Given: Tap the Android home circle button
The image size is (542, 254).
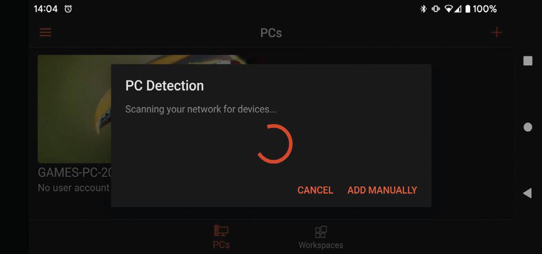Looking at the screenshot, I should tap(528, 127).
